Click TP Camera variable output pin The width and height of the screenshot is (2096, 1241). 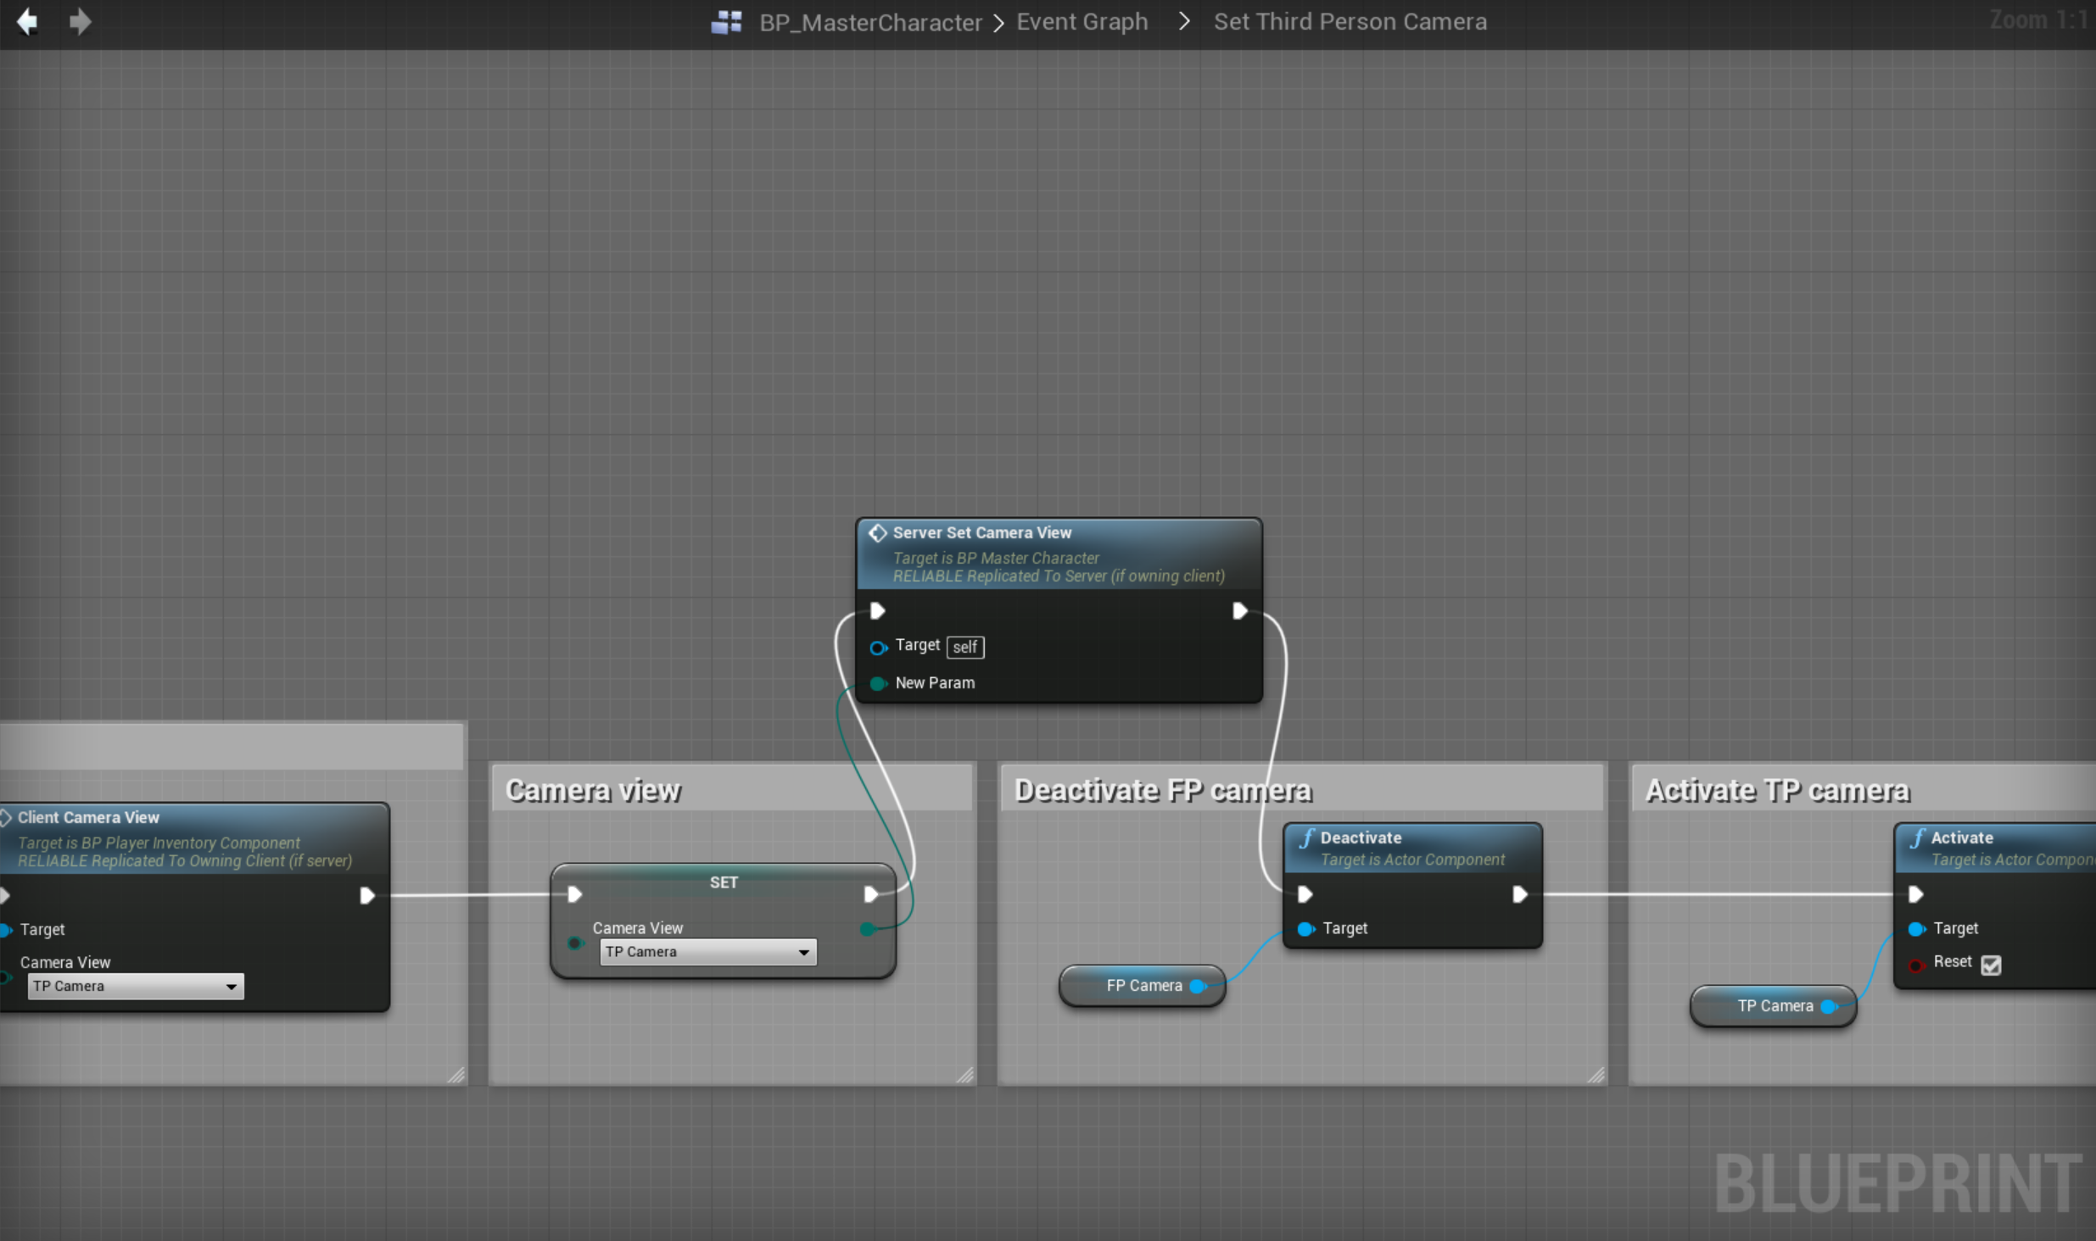click(x=1829, y=1006)
